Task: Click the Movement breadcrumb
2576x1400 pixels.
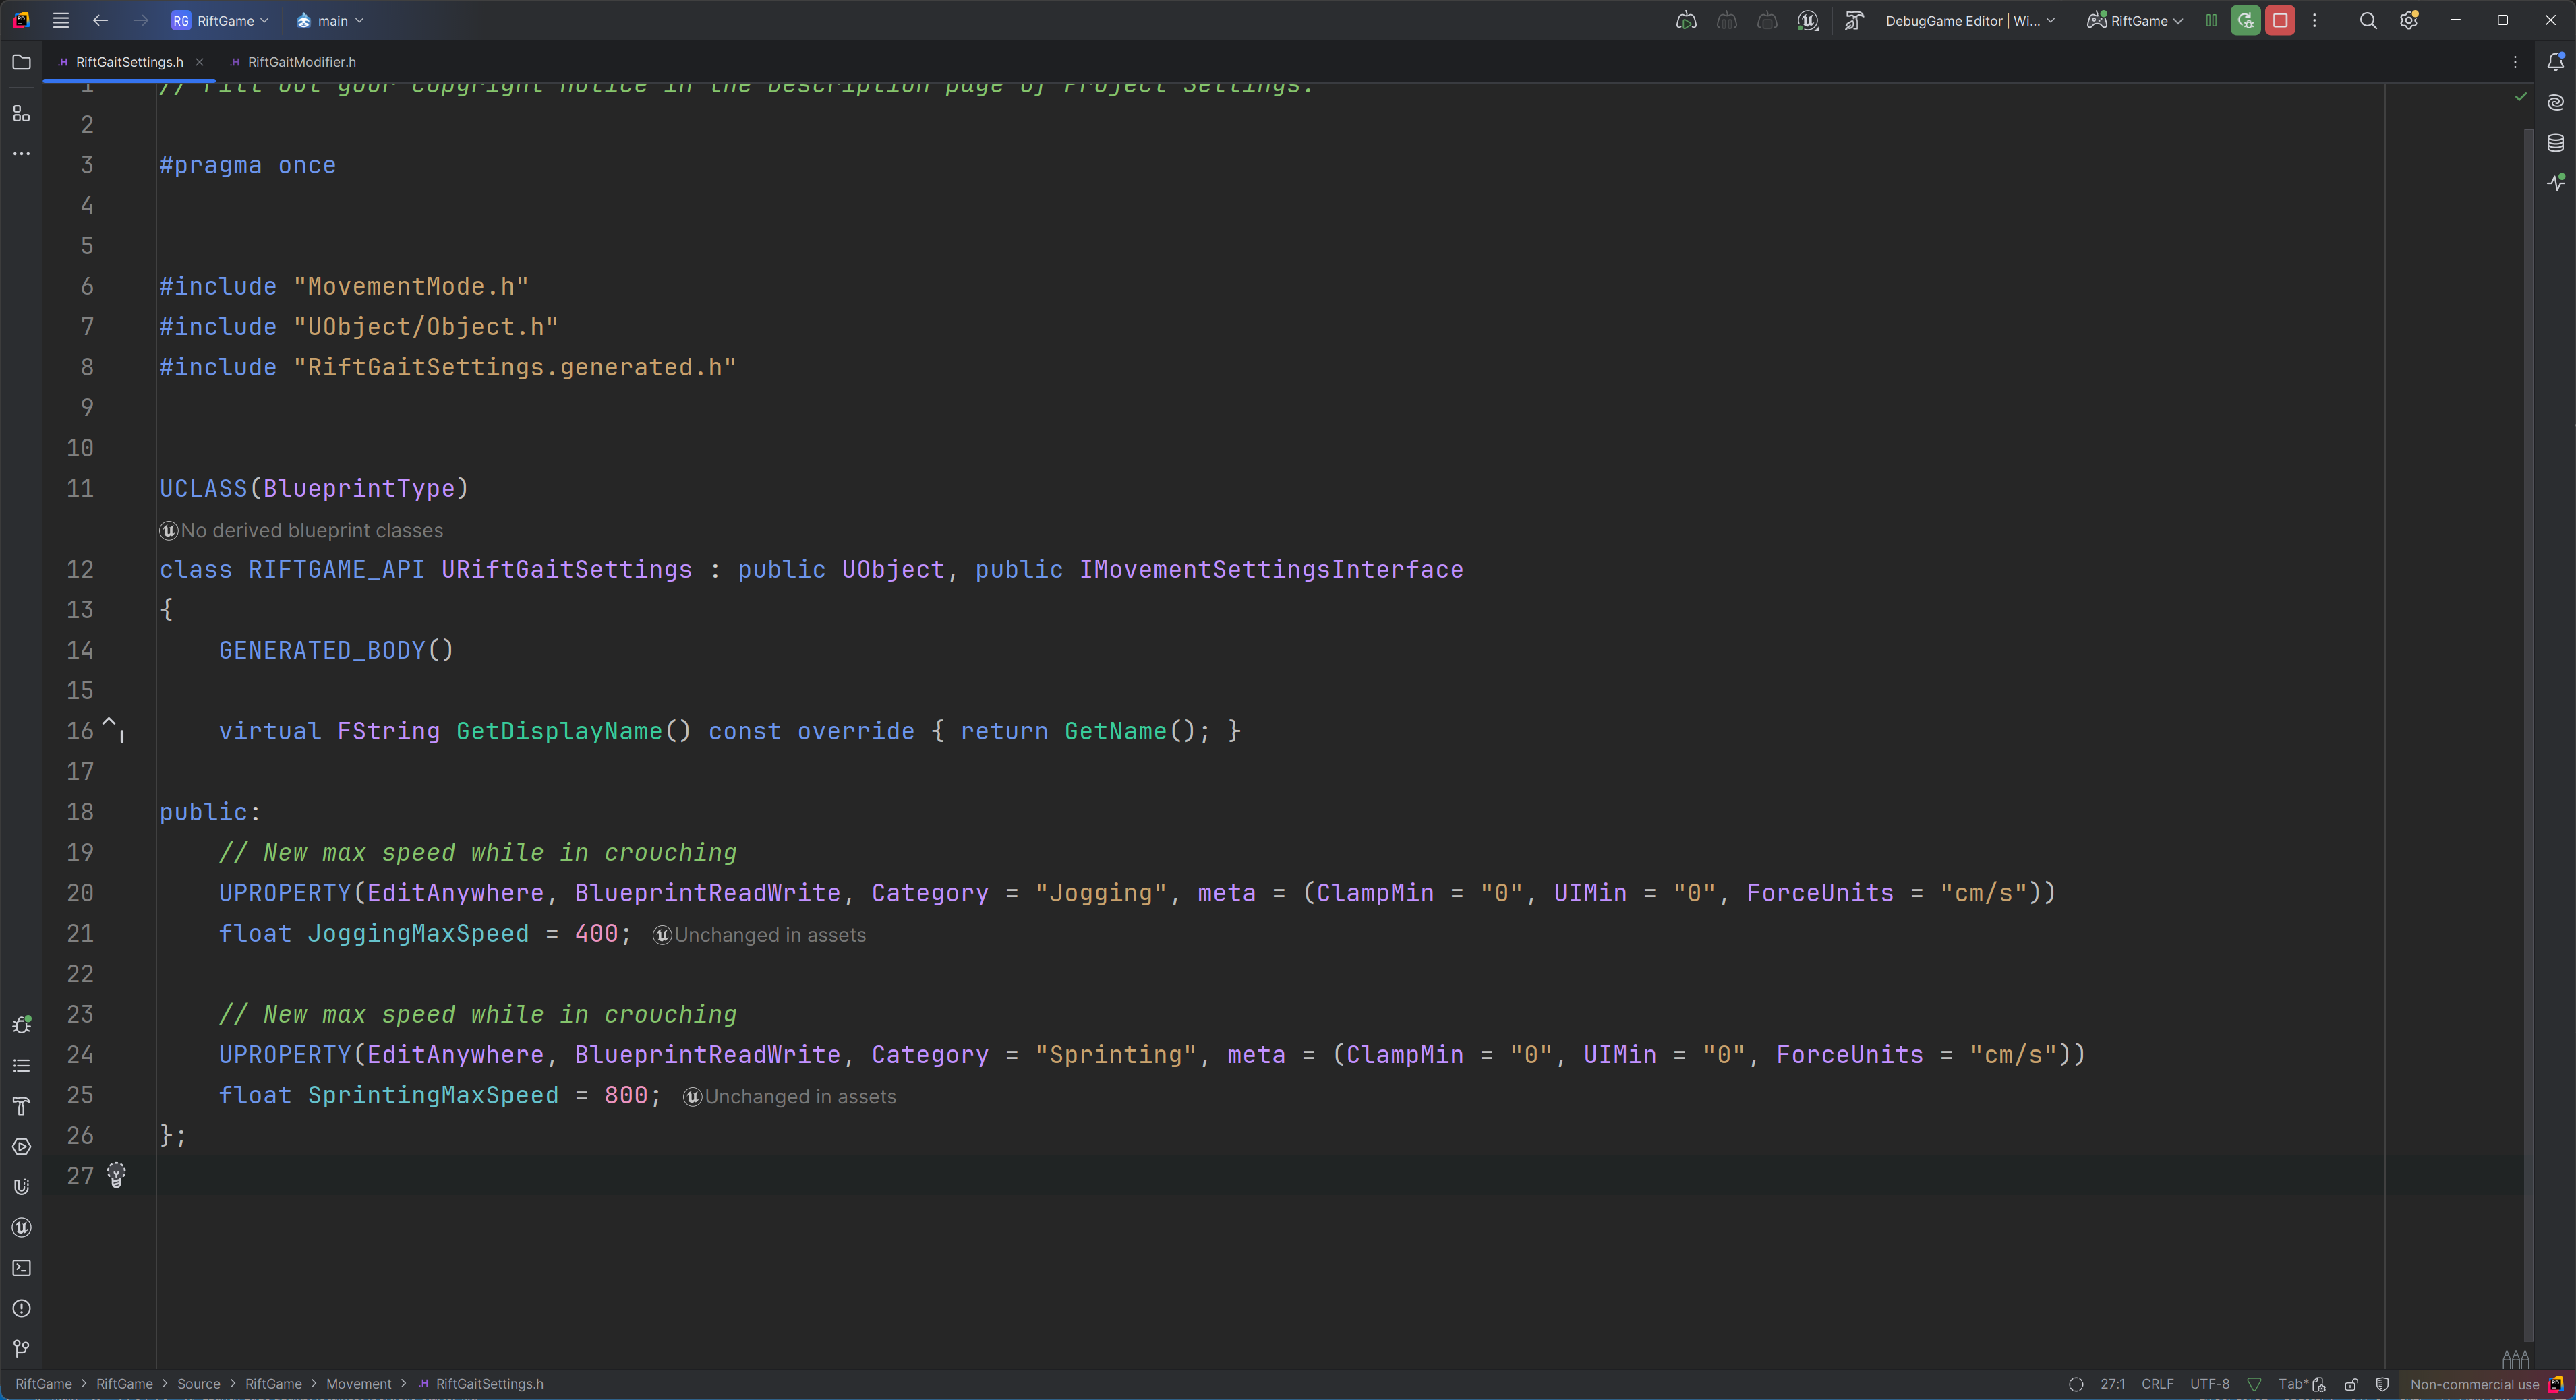Action: (358, 1384)
